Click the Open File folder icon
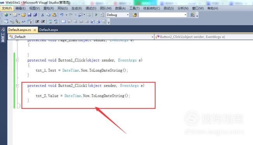 tap(24, 15)
